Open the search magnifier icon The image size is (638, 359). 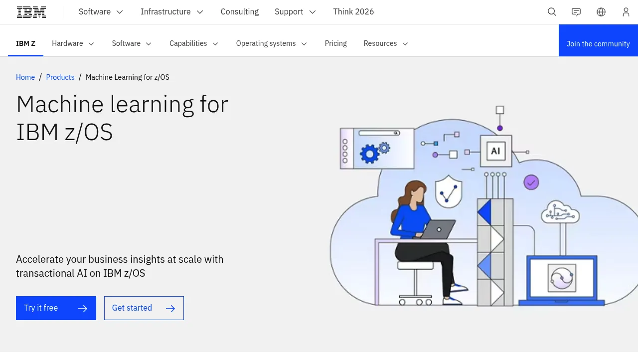click(x=552, y=12)
